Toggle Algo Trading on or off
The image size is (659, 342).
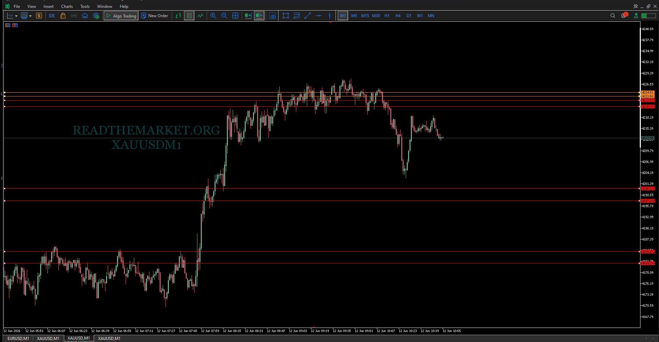(x=121, y=16)
